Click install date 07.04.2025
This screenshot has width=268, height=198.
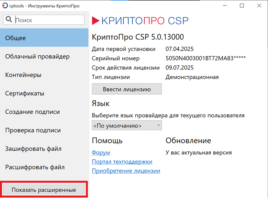click(179, 49)
